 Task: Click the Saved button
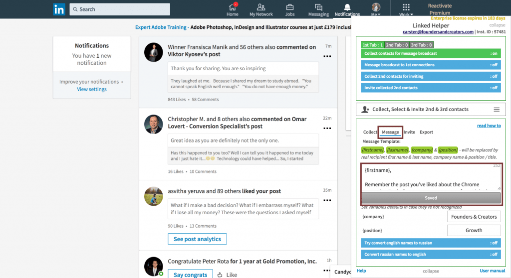[x=431, y=198]
